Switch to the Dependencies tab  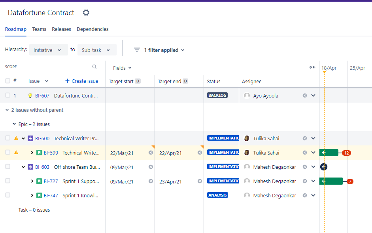(93, 29)
